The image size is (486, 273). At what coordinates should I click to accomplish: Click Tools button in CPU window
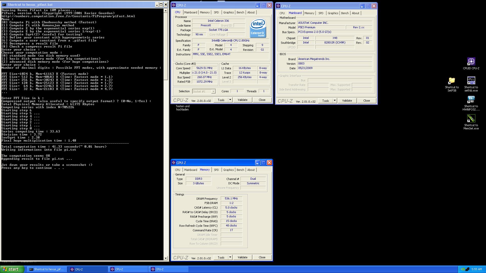pyautogui.click(x=221, y=100)
